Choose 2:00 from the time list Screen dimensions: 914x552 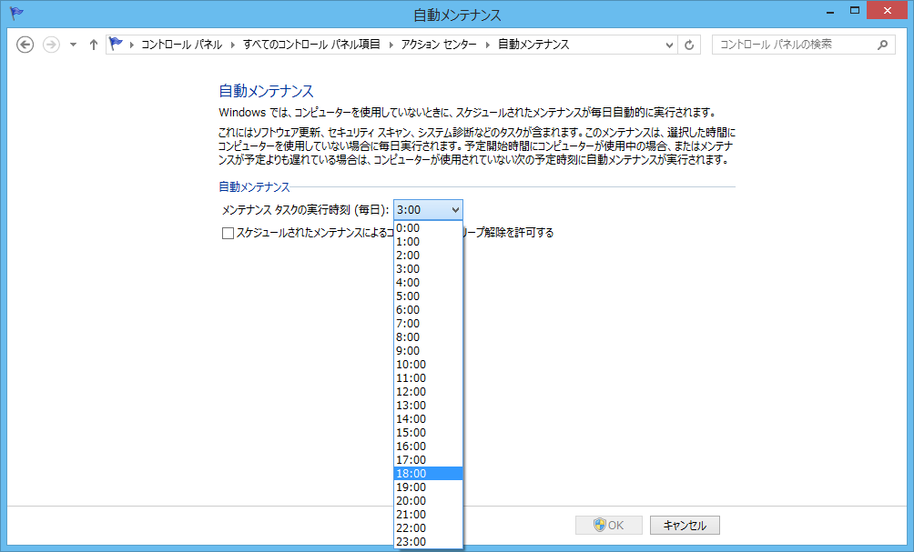[x=429, y=255]
